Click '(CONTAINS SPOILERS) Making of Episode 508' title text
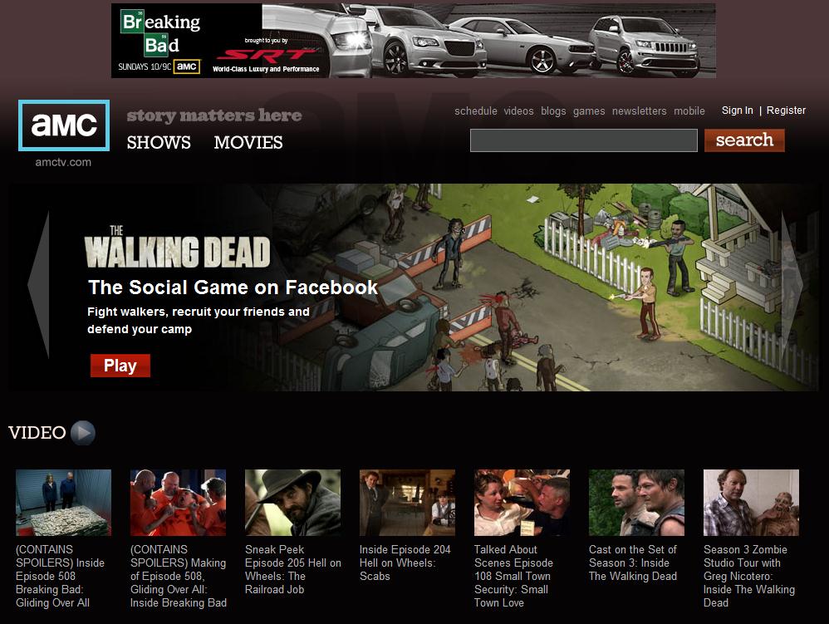 pyautogui.click(x=179, y=576)
